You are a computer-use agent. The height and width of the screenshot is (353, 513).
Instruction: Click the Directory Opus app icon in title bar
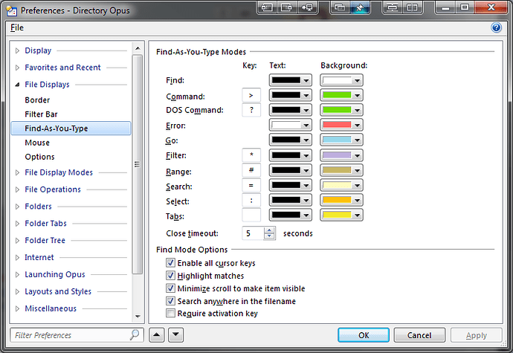pyautogui.click(x=12, y=11)
